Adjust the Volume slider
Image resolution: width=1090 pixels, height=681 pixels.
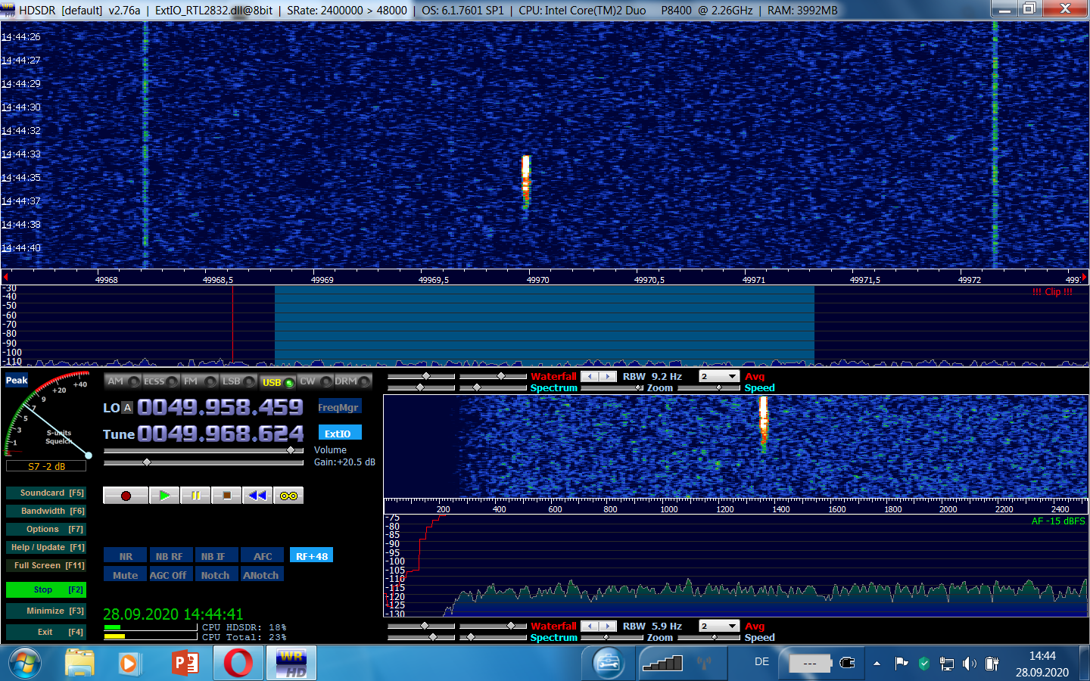click(x=204, y=450)
